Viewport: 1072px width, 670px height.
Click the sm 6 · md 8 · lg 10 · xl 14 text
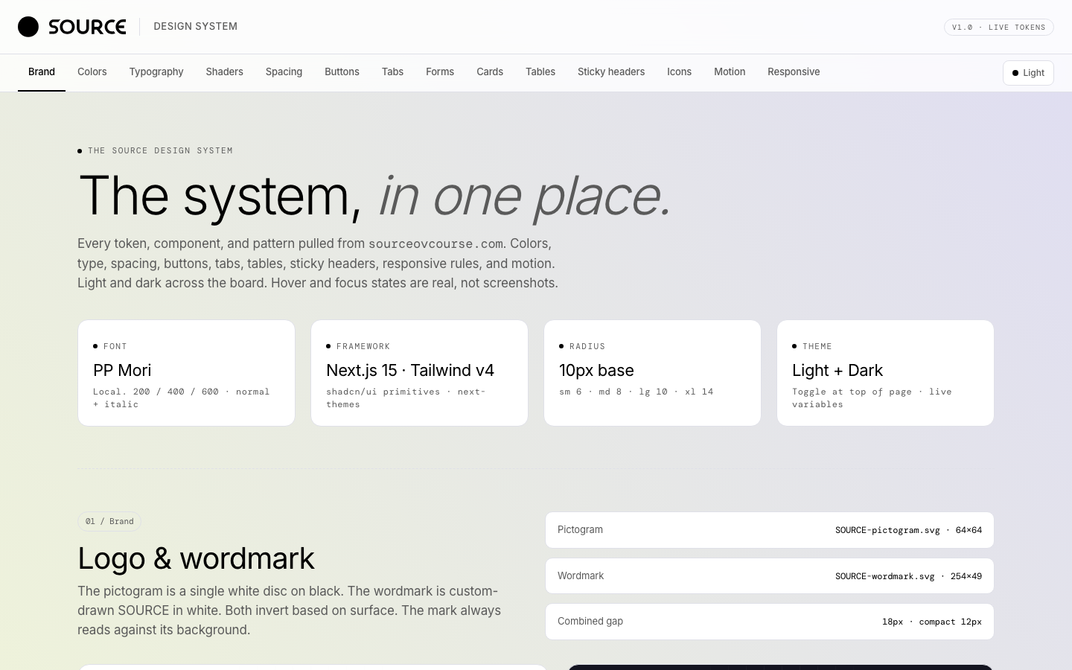(x=636, y=392)
